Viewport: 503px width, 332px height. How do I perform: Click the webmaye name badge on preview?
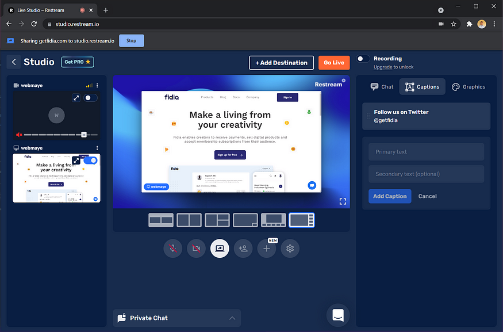[156, 186]
